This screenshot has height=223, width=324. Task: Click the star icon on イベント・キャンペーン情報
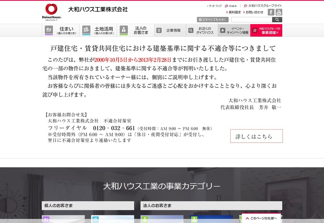click(223, 30)
